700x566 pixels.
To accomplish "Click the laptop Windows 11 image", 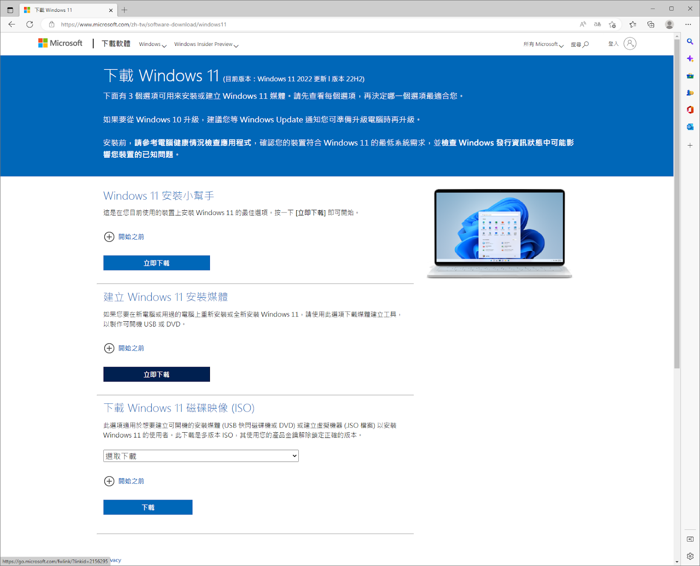I will tap(499, 233).
